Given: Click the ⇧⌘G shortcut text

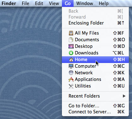Looking at the screenshot, I should [119, 106].
